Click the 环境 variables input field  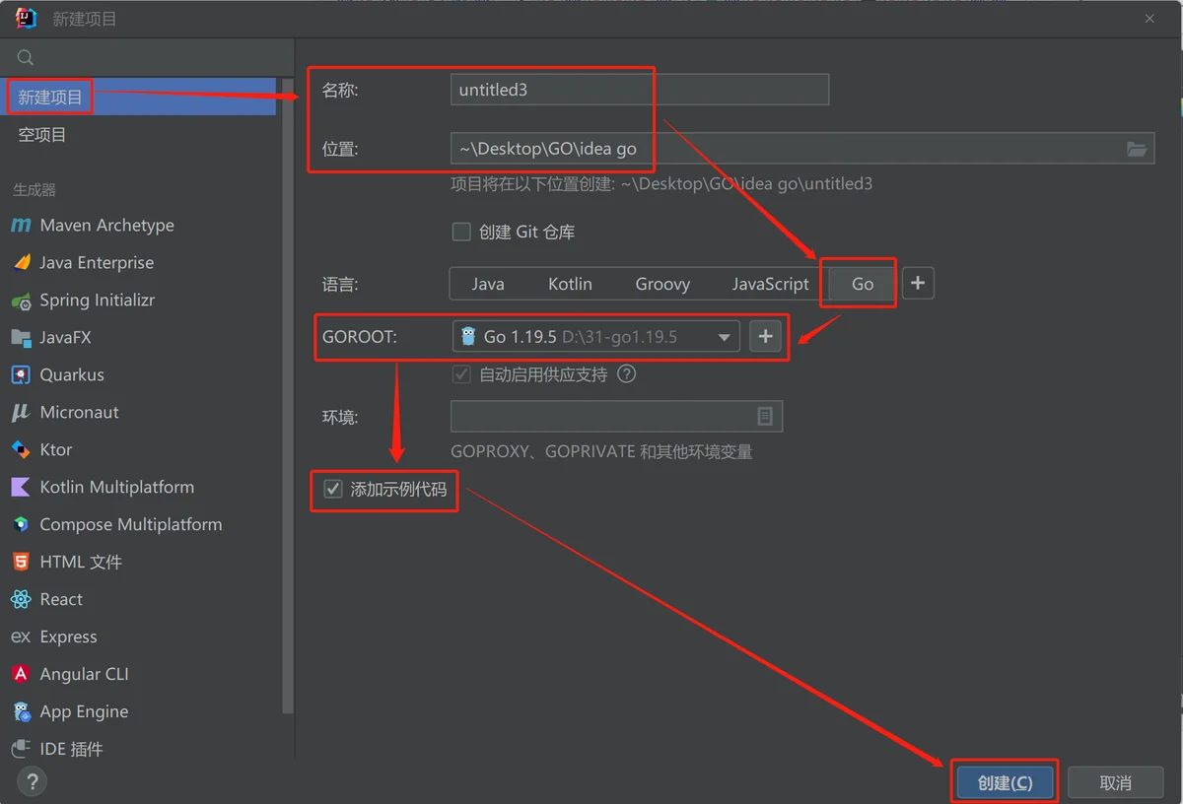click(616, 417)
